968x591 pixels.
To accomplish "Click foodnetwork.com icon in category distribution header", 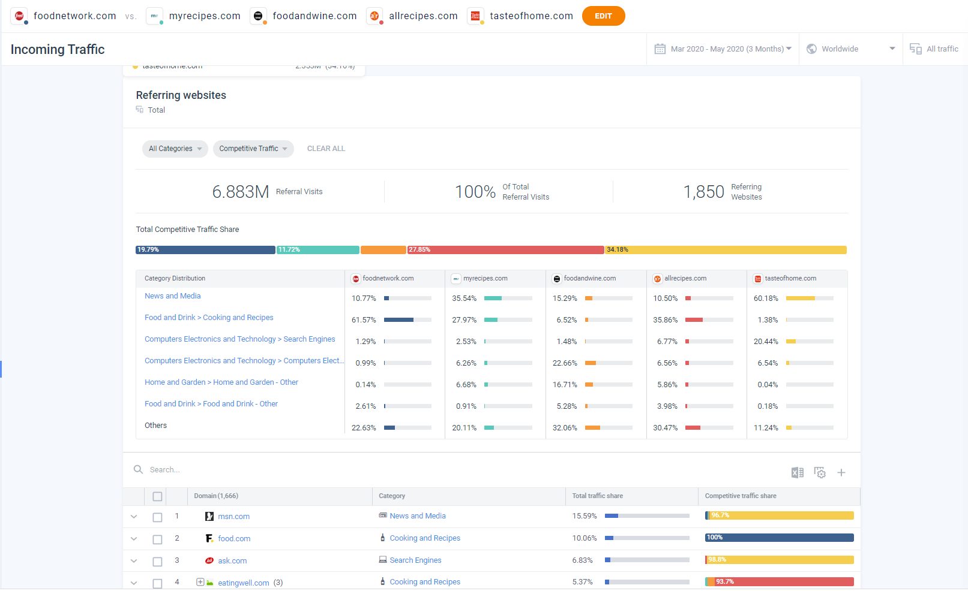I will [356, 279].
